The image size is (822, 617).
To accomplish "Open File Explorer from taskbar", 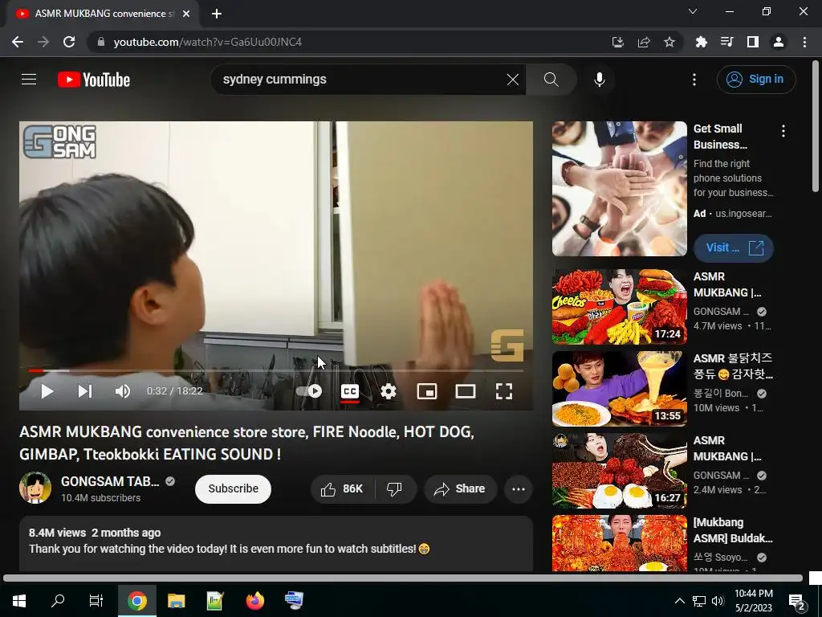I will pos(176,601).
